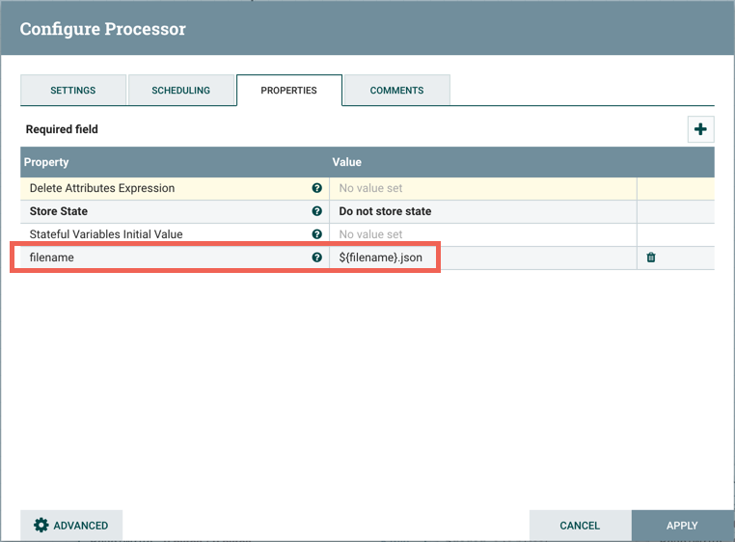Edit the ${filename}.json value
The image size is (735, 542).
(482, 257)
